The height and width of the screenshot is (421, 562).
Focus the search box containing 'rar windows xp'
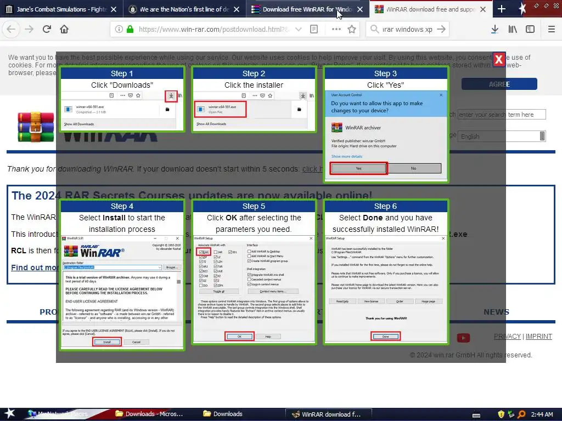(x=408, y=30)
